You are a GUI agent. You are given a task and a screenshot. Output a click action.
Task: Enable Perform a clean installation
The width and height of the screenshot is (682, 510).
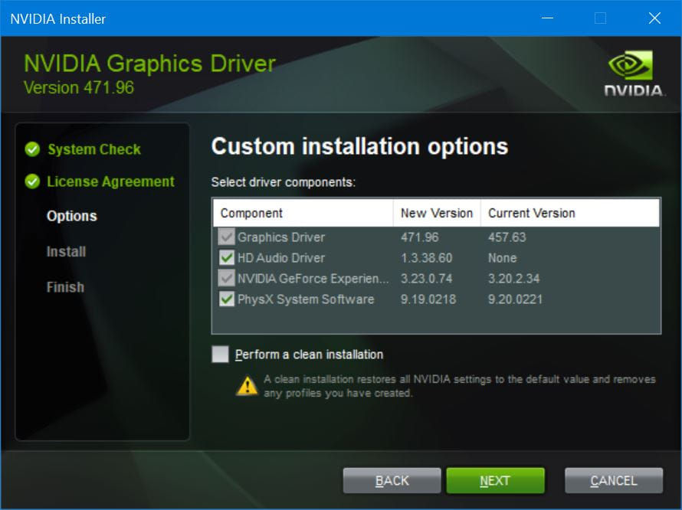click(221, 355)
